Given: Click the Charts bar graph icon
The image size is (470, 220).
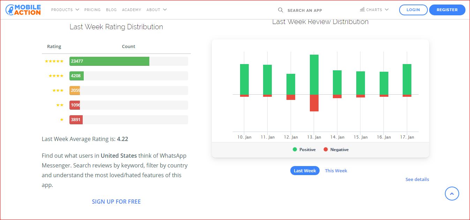Looking at the screenshot, I should tap(362, 10).
